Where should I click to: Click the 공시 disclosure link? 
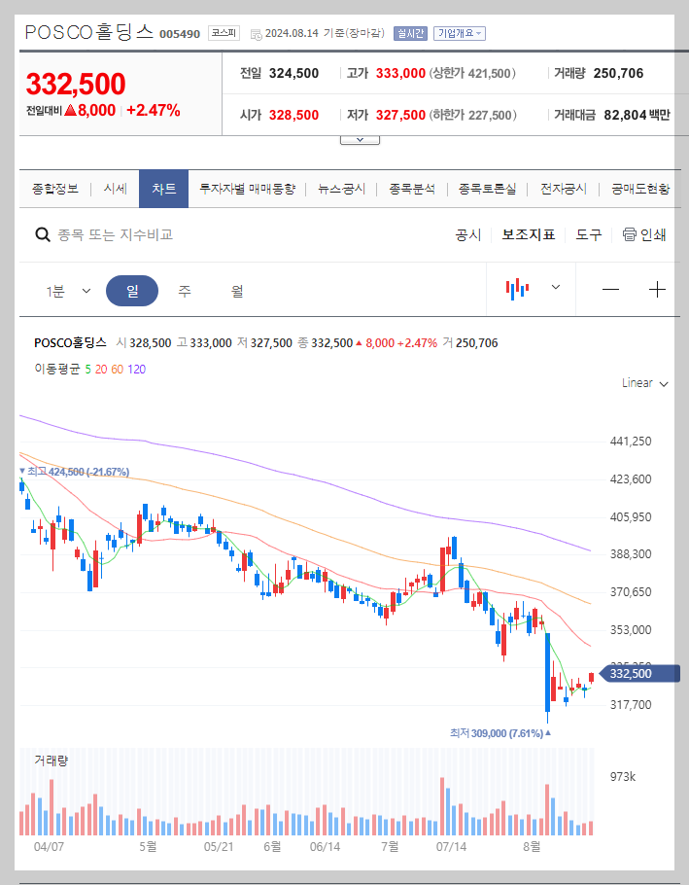click(467, 234)
